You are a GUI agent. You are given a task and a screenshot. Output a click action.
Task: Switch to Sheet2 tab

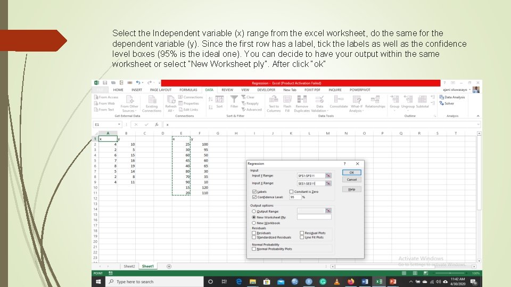click(129, 266)
